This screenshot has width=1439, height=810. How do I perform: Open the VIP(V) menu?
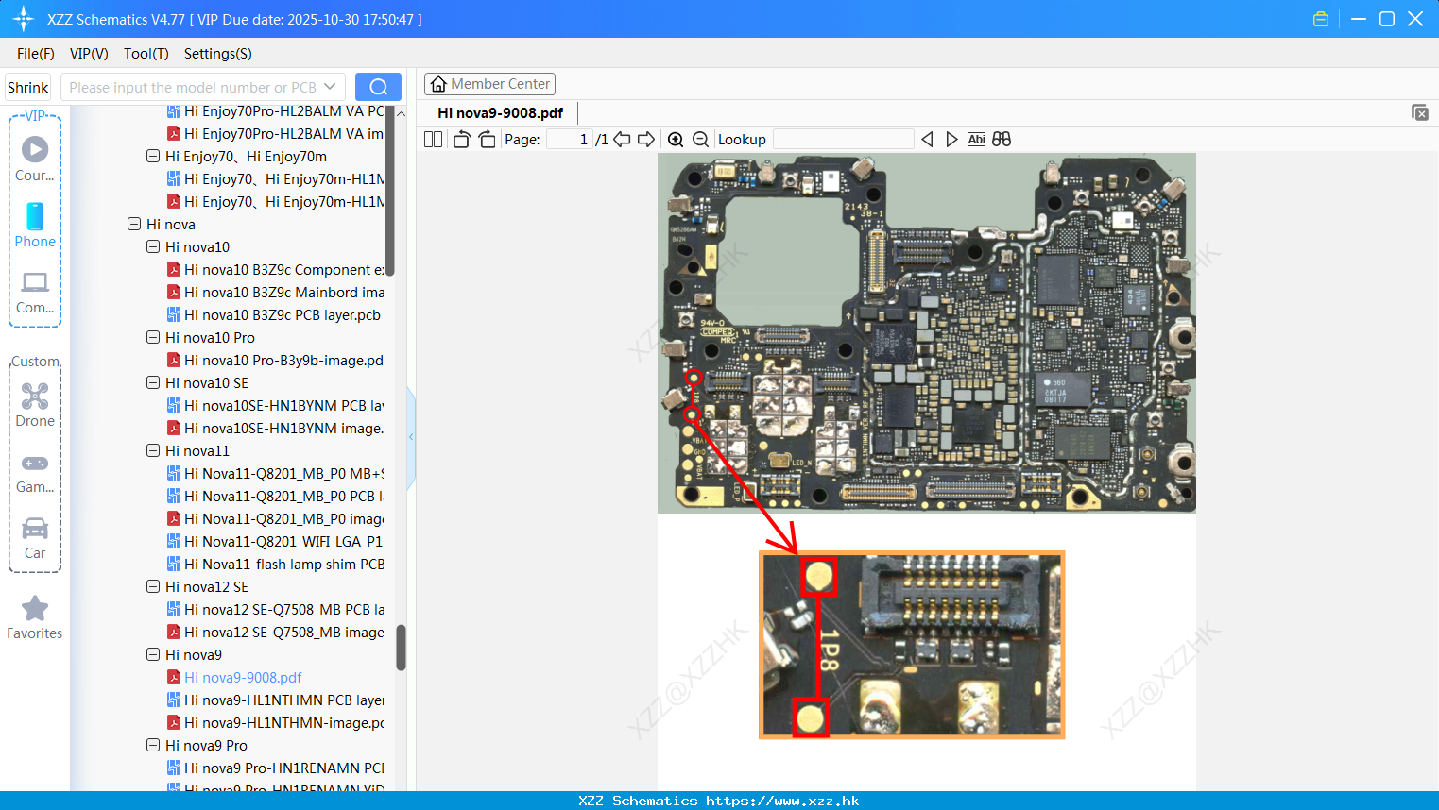[x=89, y=54]
